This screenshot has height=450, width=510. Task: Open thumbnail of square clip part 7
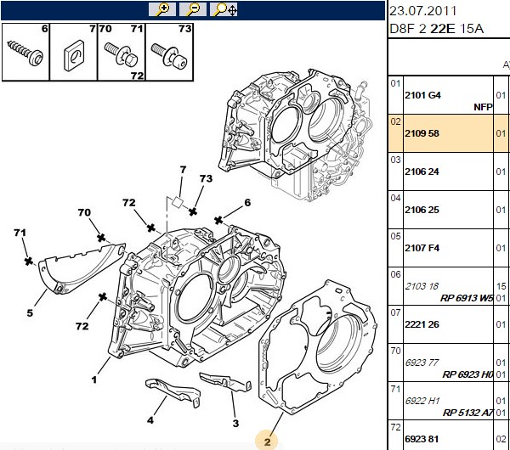point(73,52)
